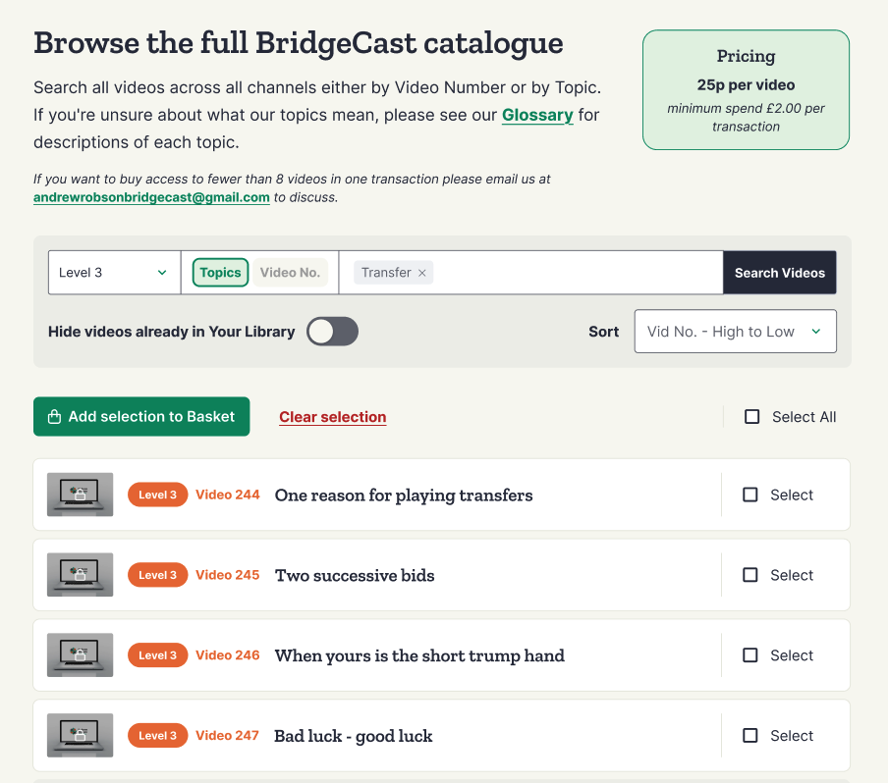
Task: Select Video 246 checkbox
Action: [749, 655]
